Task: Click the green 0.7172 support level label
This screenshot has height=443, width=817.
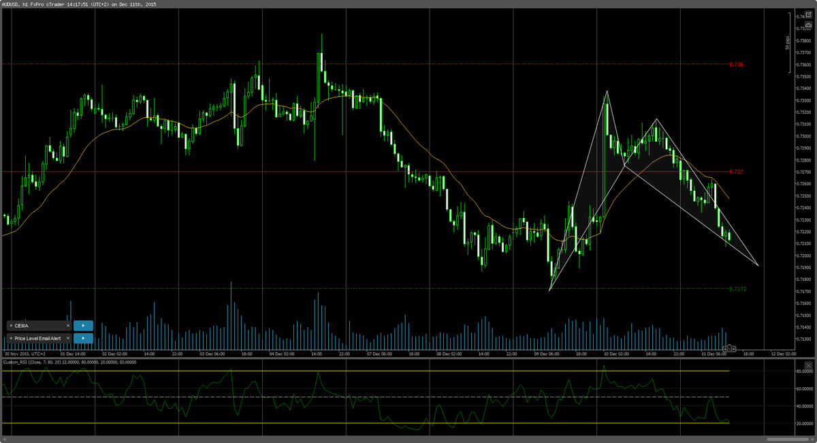Action: pyautogui.click(x=739, y=288)
